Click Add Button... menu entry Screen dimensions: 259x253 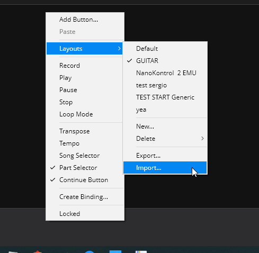(x=84, y=20)
